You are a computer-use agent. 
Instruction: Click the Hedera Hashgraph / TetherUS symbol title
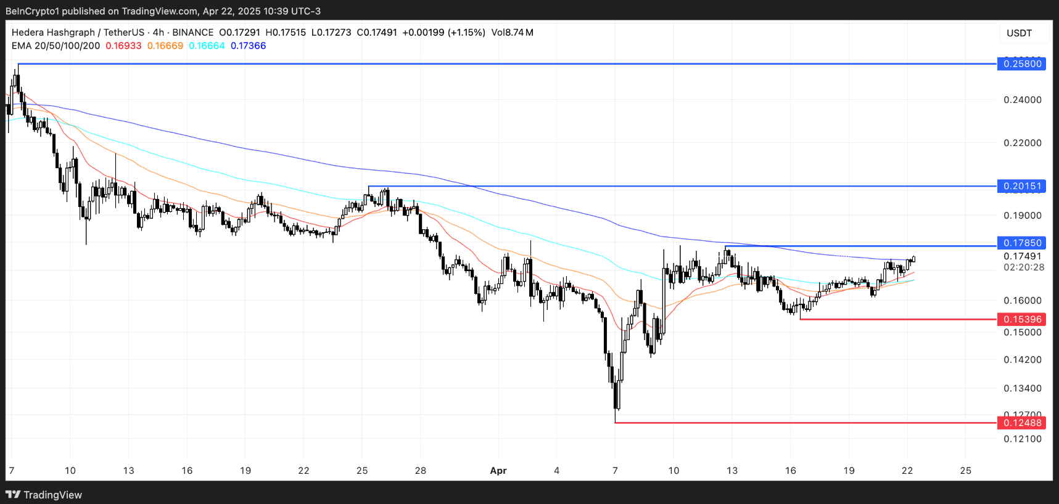coord(78,32)
